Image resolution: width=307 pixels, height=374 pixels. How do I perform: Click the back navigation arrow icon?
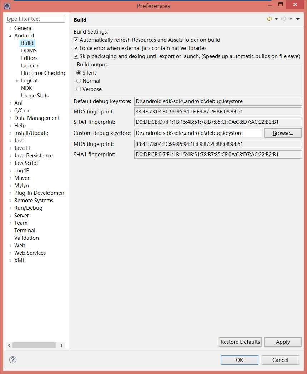coord(270,19)
